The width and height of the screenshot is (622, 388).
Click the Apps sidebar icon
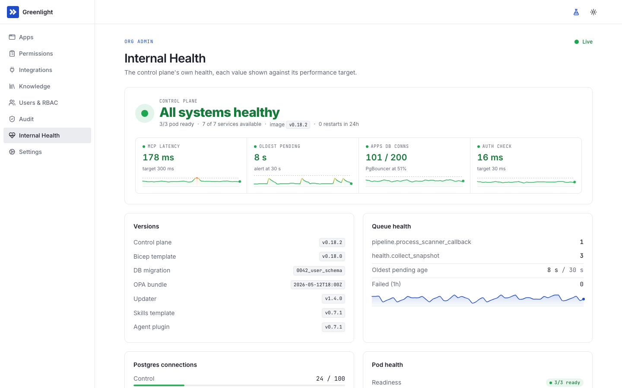coord(12,37)
